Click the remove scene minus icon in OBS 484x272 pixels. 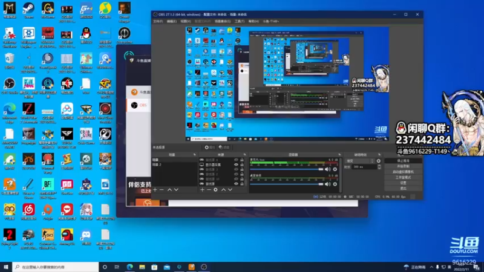[162, 190]
